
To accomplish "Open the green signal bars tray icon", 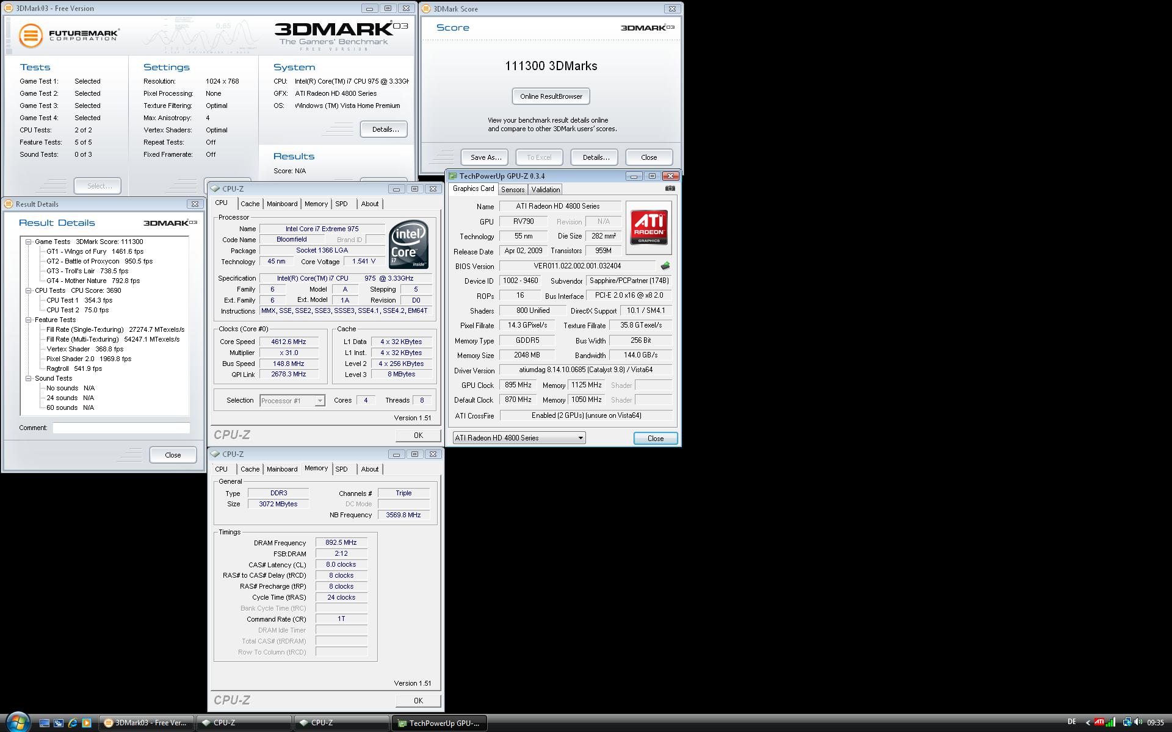I will 1111,722.
